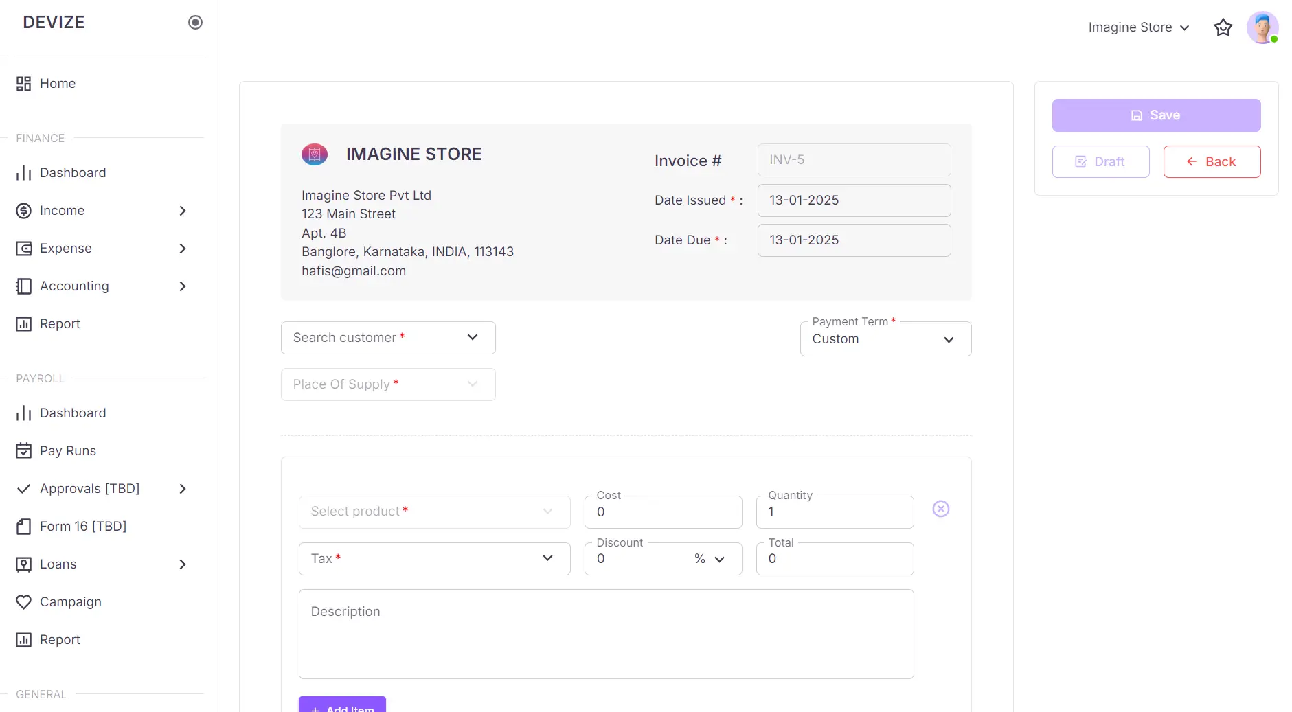Open the Tax dropdown
Screen dimensions: 1292x712
point(434,559)
